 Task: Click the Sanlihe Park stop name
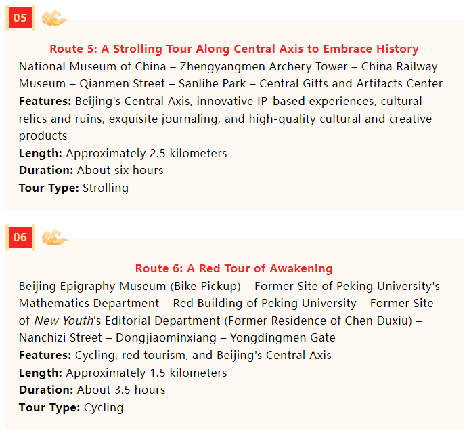[x=212, y=84]
